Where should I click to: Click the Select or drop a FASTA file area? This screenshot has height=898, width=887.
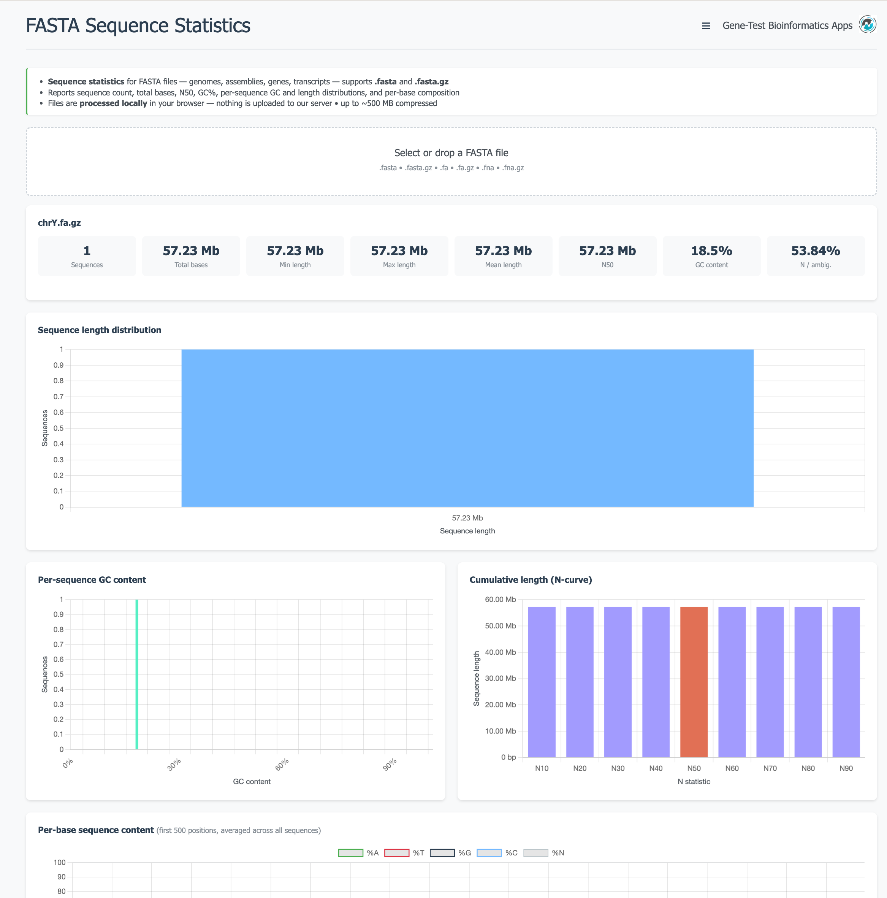[x=451, y=160]
